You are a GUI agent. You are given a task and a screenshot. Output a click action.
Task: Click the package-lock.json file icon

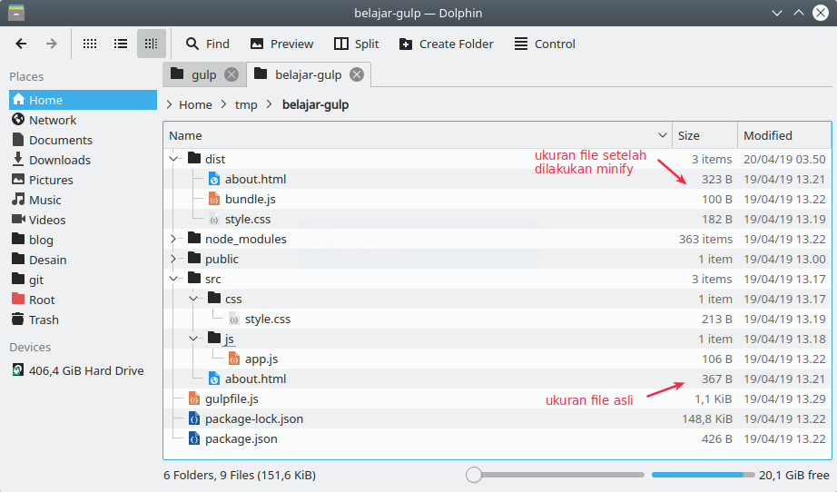tap(194, 418)
